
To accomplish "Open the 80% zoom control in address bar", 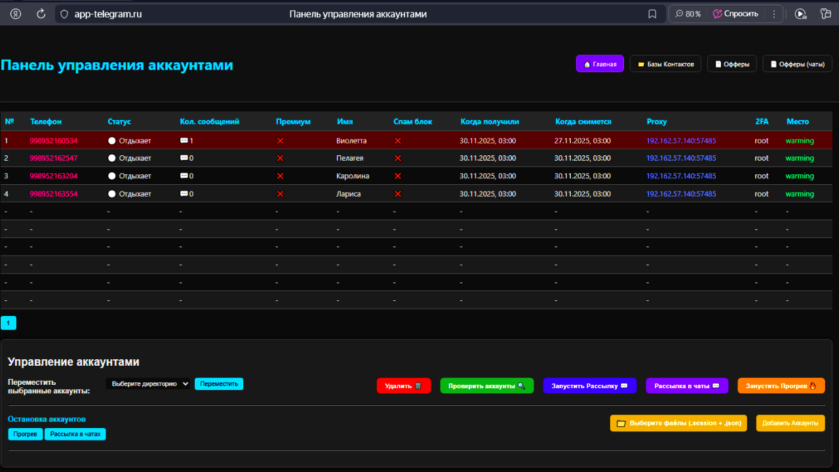I will [688, 14].
